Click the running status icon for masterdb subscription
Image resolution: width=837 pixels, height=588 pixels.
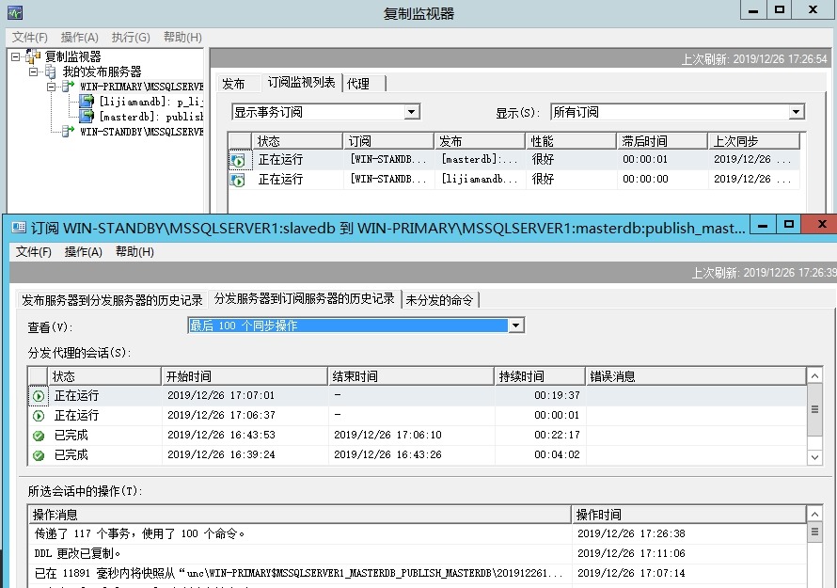click(x=238, y=161)
